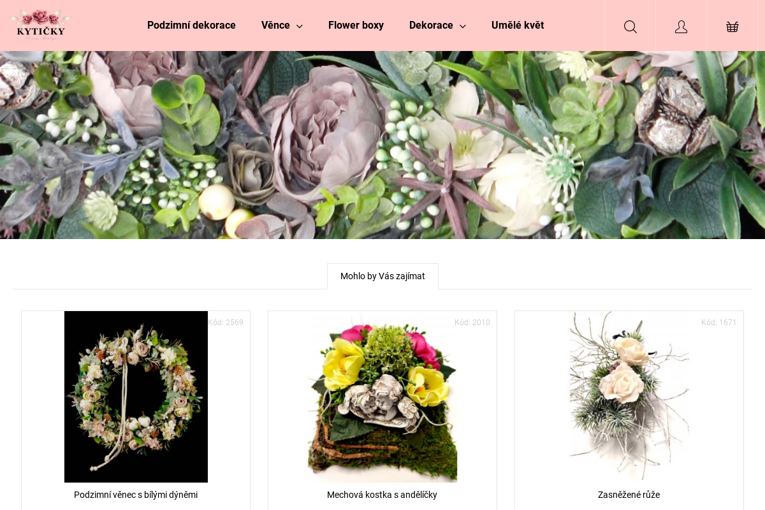Expand the Věnce dropdown chevron
The height and width of the screenshot is (510, 765).
(300, 26)
